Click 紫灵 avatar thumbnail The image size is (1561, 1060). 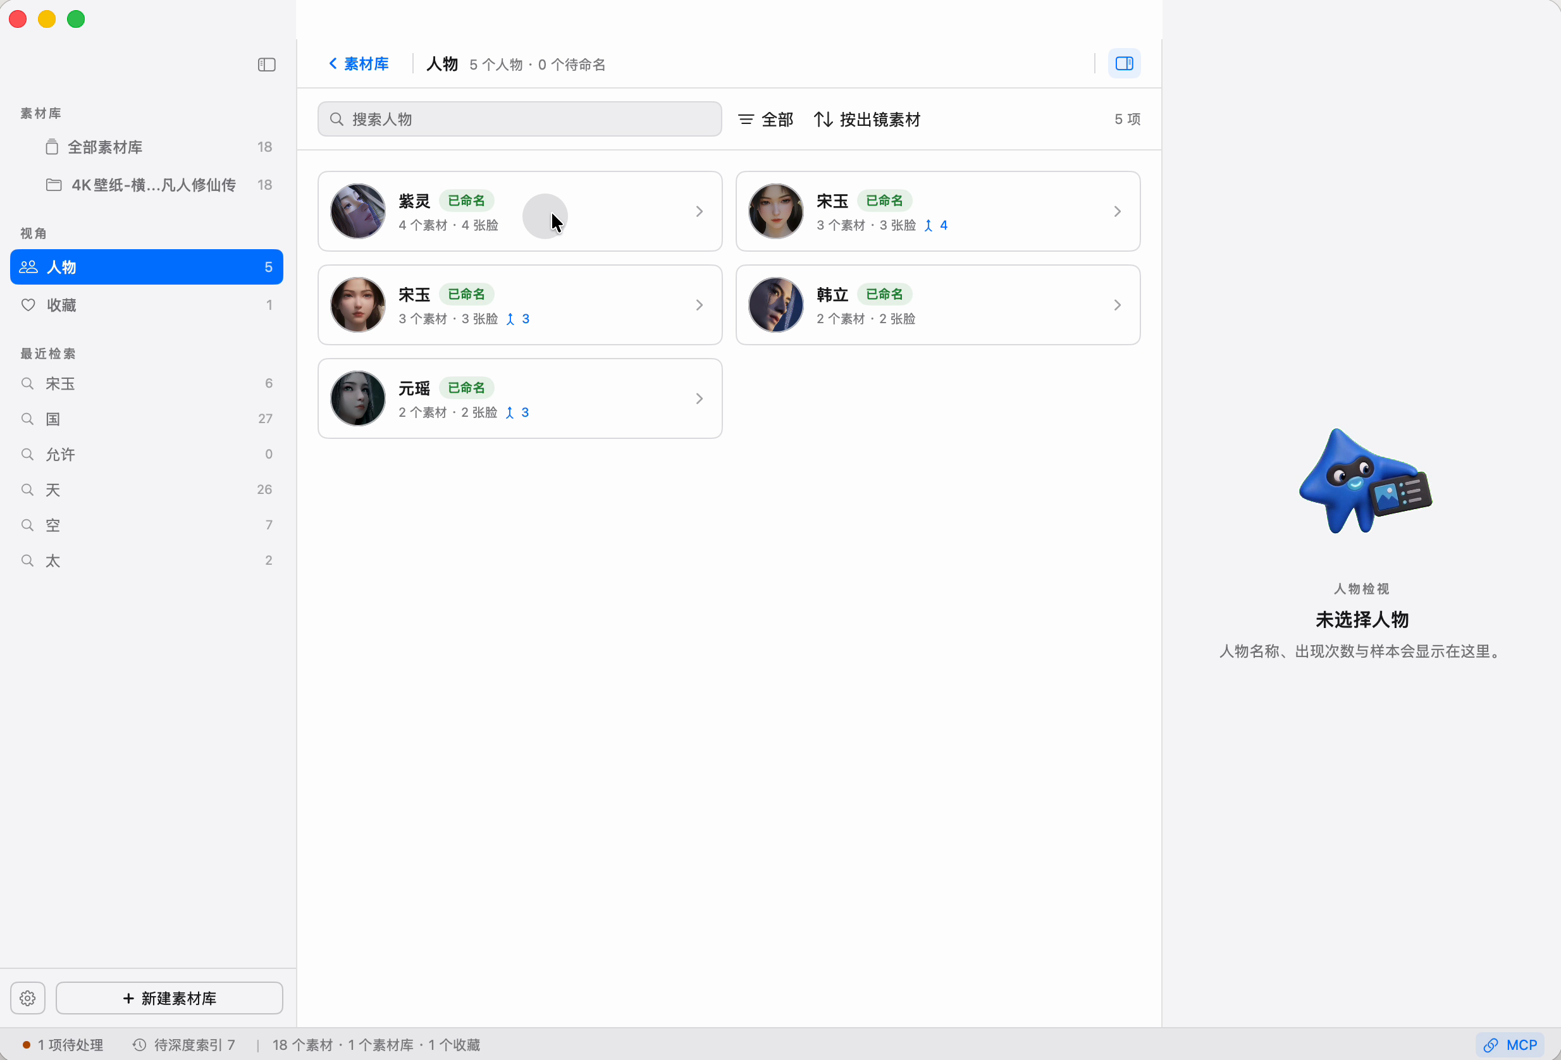click(x=358, y=211)
